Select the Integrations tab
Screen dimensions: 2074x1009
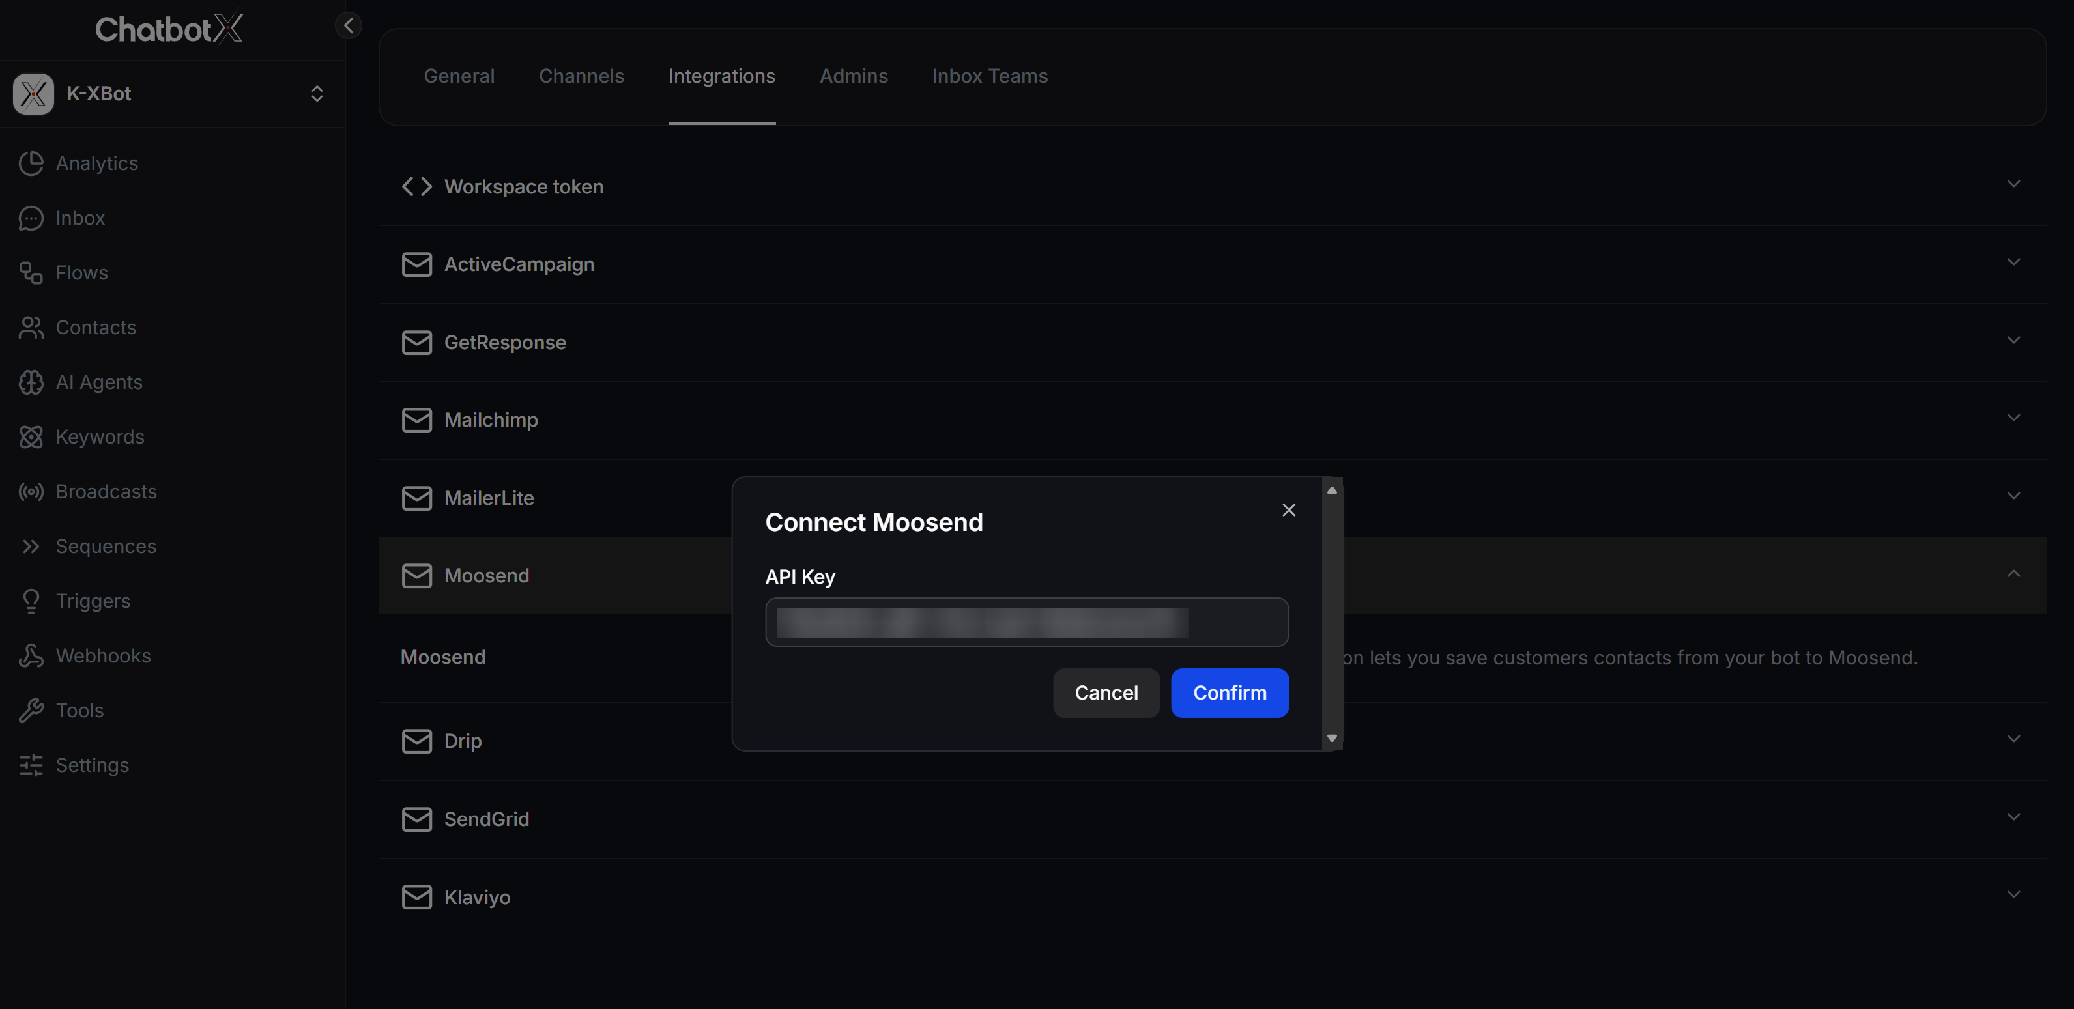pos(721,76)
